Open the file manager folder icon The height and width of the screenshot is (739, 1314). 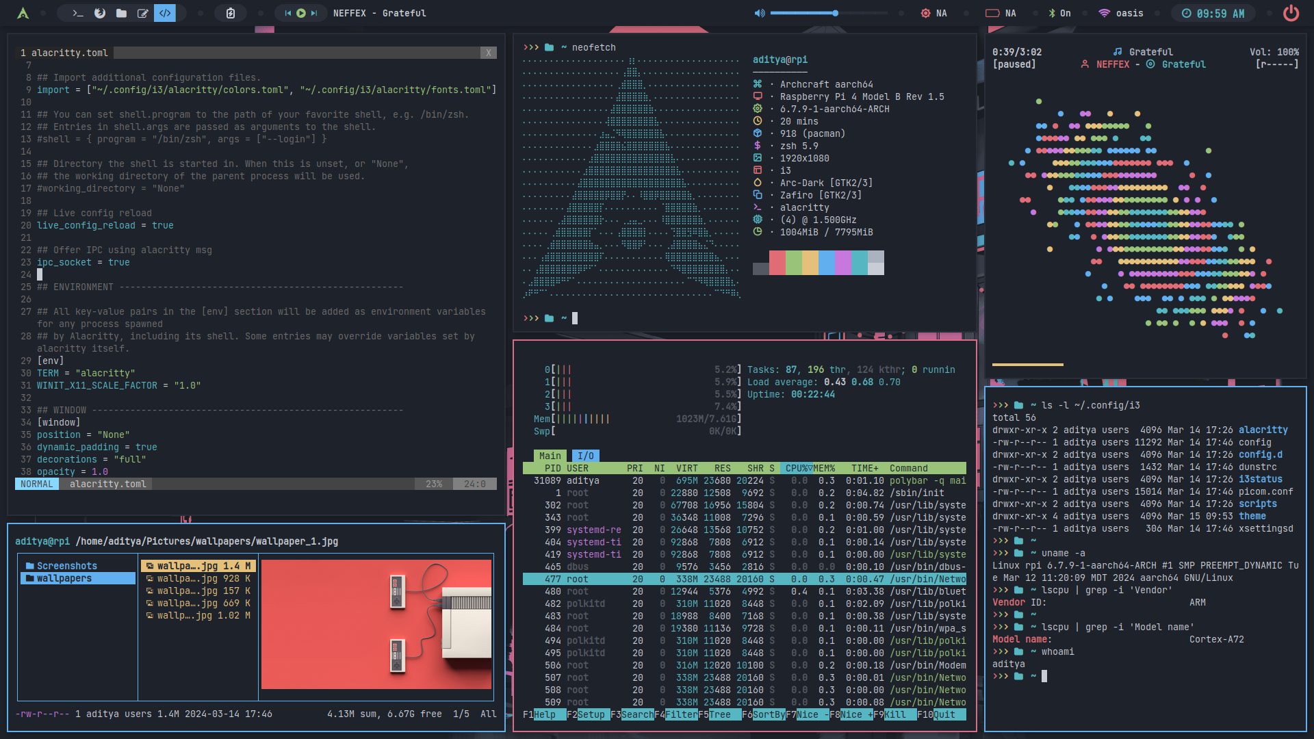pyautogui.click(x=121, y=13)
